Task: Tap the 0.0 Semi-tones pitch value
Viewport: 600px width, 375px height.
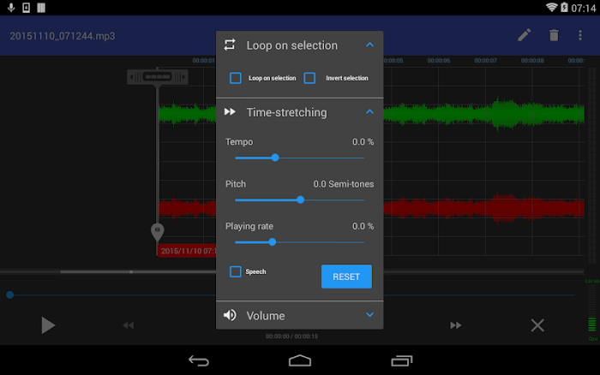Action: pos(343,184)
